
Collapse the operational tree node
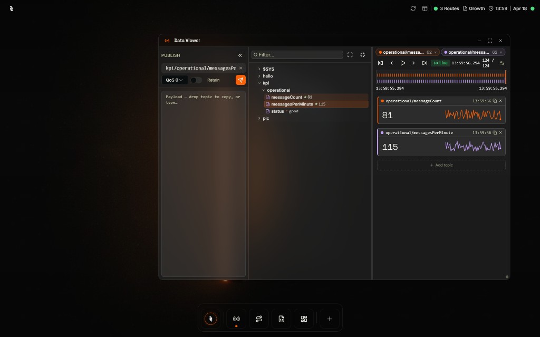click(264, 90)
